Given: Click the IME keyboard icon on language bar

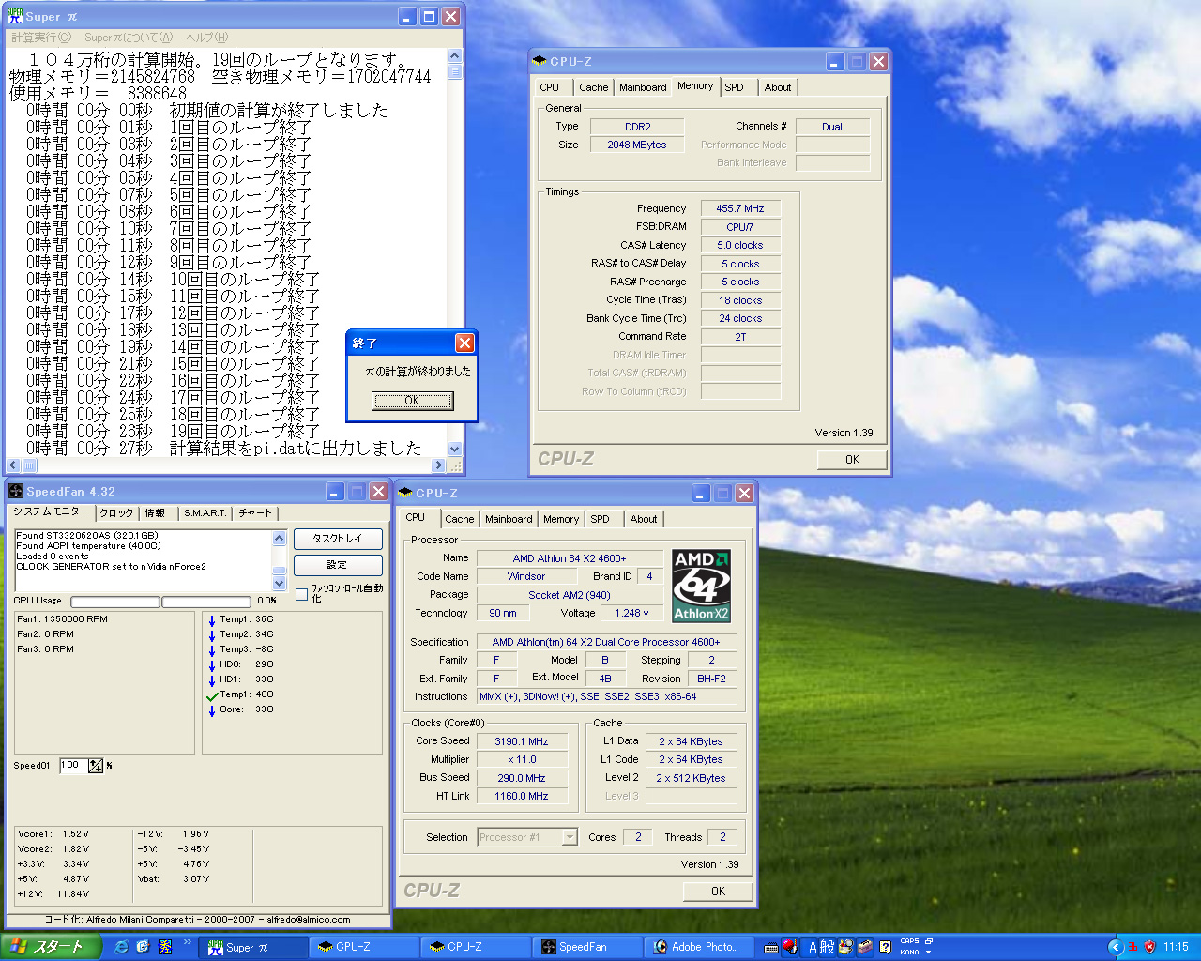Looking at the screenshot, I should click(x=771, y=947).
